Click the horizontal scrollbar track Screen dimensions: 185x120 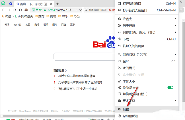(x=59, y=116)
